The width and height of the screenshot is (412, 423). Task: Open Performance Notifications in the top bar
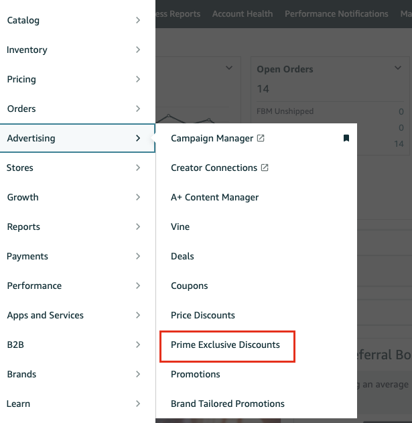(336, 14)
